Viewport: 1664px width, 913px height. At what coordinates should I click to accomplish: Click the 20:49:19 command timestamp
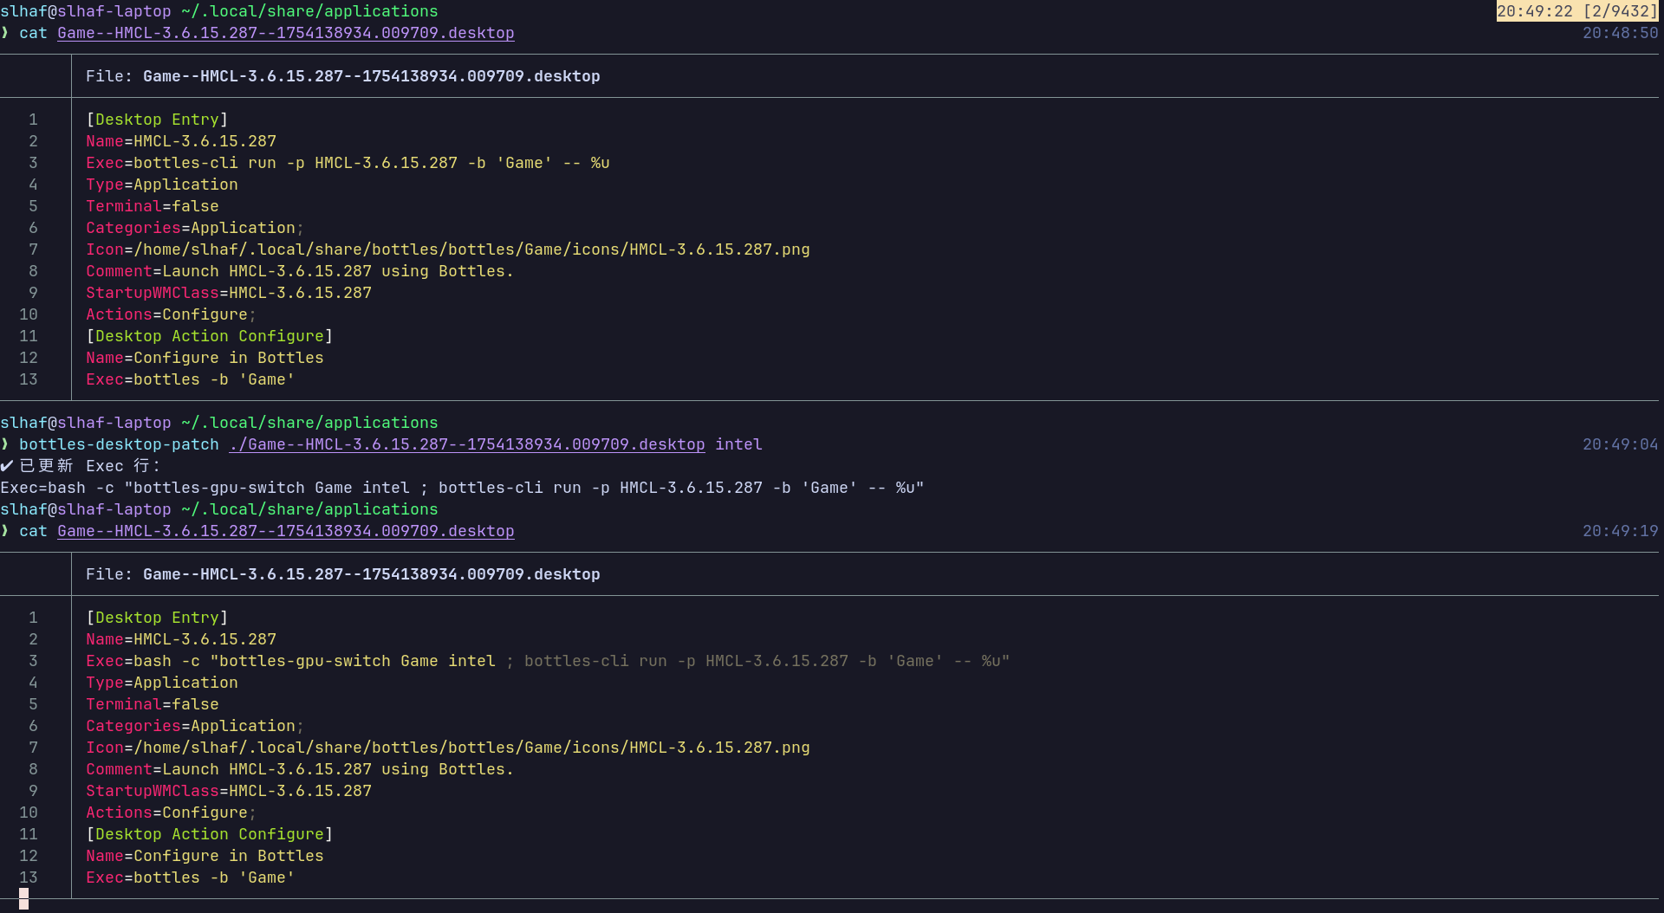[1620, 531]
